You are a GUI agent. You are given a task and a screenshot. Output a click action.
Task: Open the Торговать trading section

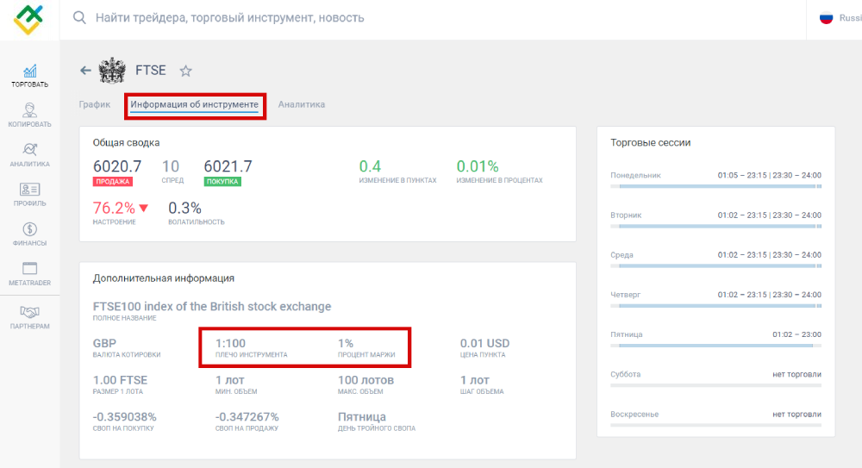(29, 76)
